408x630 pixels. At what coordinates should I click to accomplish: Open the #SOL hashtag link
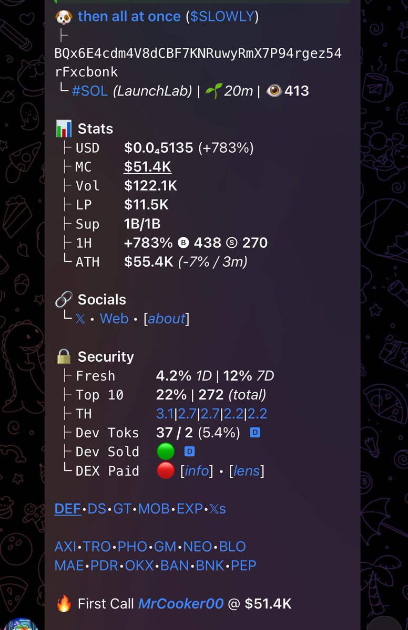click(89, 91)
